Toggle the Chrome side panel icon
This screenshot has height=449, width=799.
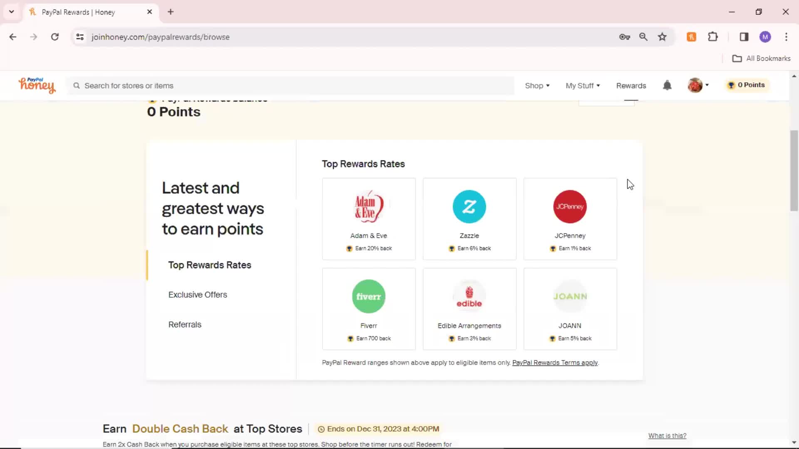point(744,37)
